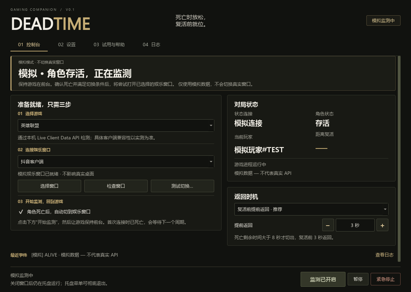Open the 查看日志 link

click(384, 255)
